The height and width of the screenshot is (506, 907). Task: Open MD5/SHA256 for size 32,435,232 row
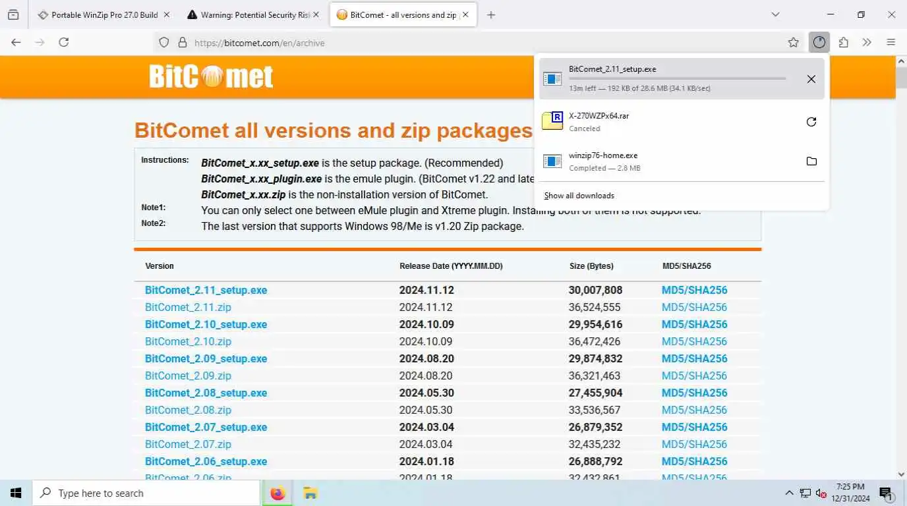[694, 444]
